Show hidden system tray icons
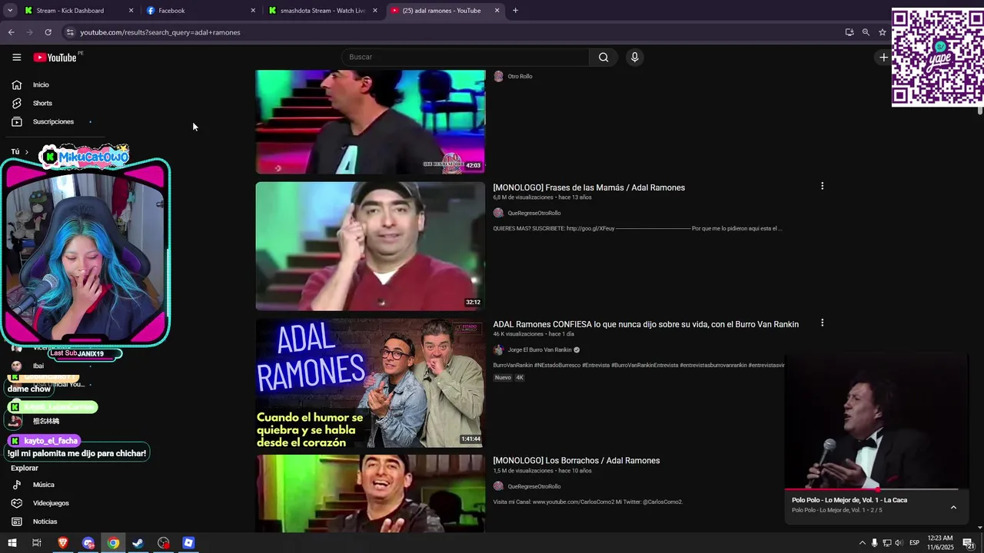Image resolution: width=984 pixels, height=553 pixels. [862, 543]
